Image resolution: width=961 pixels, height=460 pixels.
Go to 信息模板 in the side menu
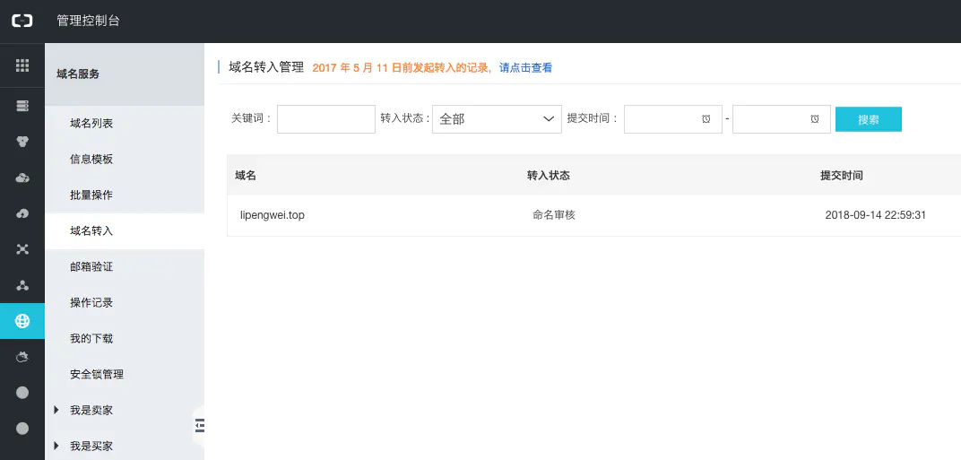91,159
